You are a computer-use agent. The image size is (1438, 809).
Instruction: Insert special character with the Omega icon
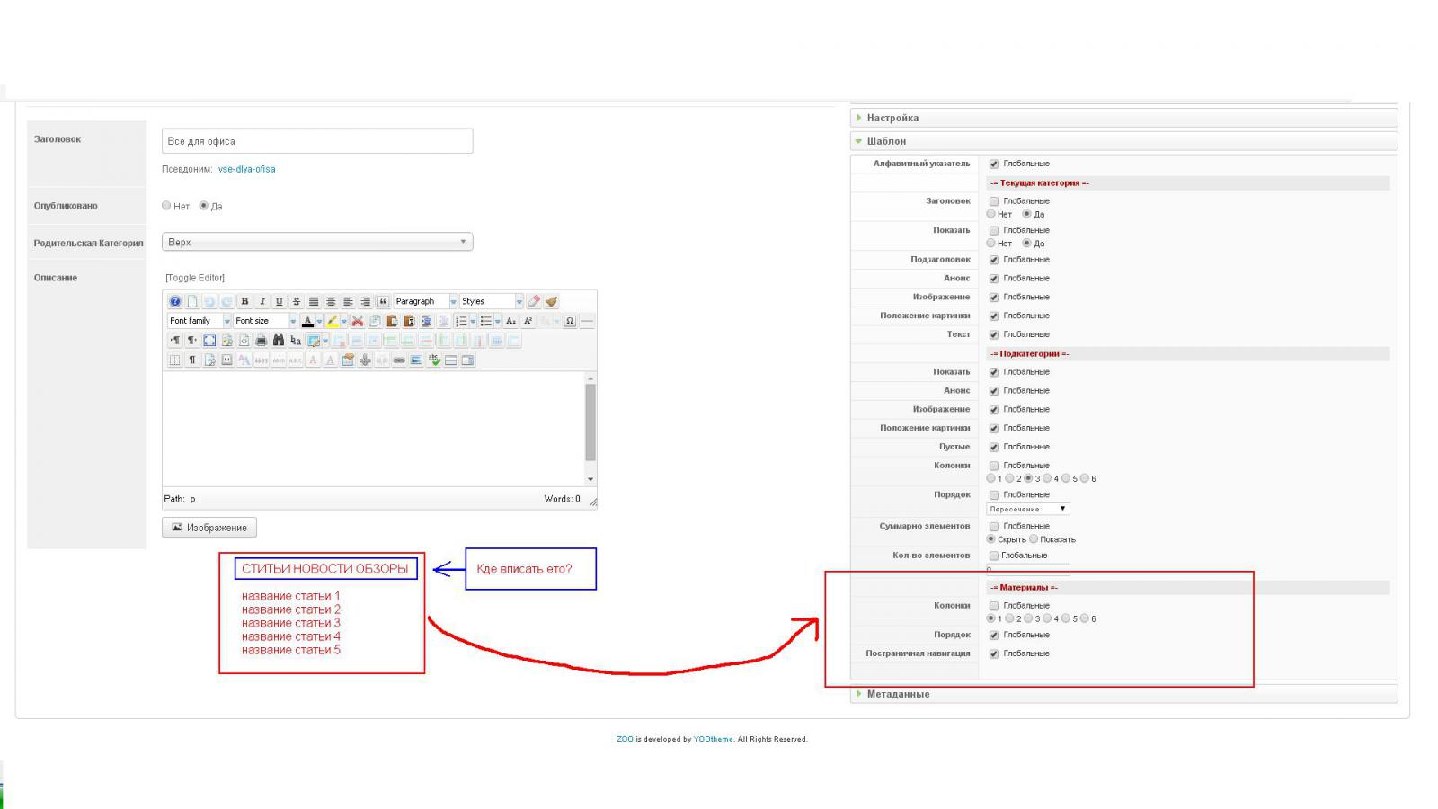click(569, 322)
